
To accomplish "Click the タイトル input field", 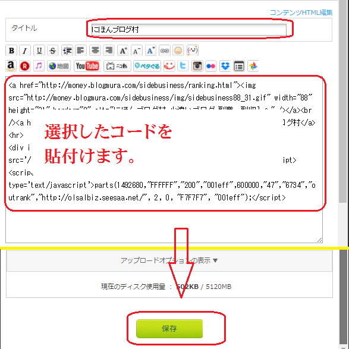I will point(188,30).
